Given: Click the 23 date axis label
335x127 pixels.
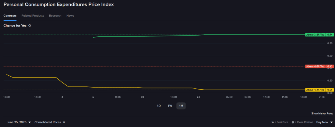Looking at the screenshot, I should (198, 97).
